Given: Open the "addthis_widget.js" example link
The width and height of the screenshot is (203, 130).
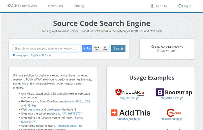Looking at the screenshot, I should point(129,119).
